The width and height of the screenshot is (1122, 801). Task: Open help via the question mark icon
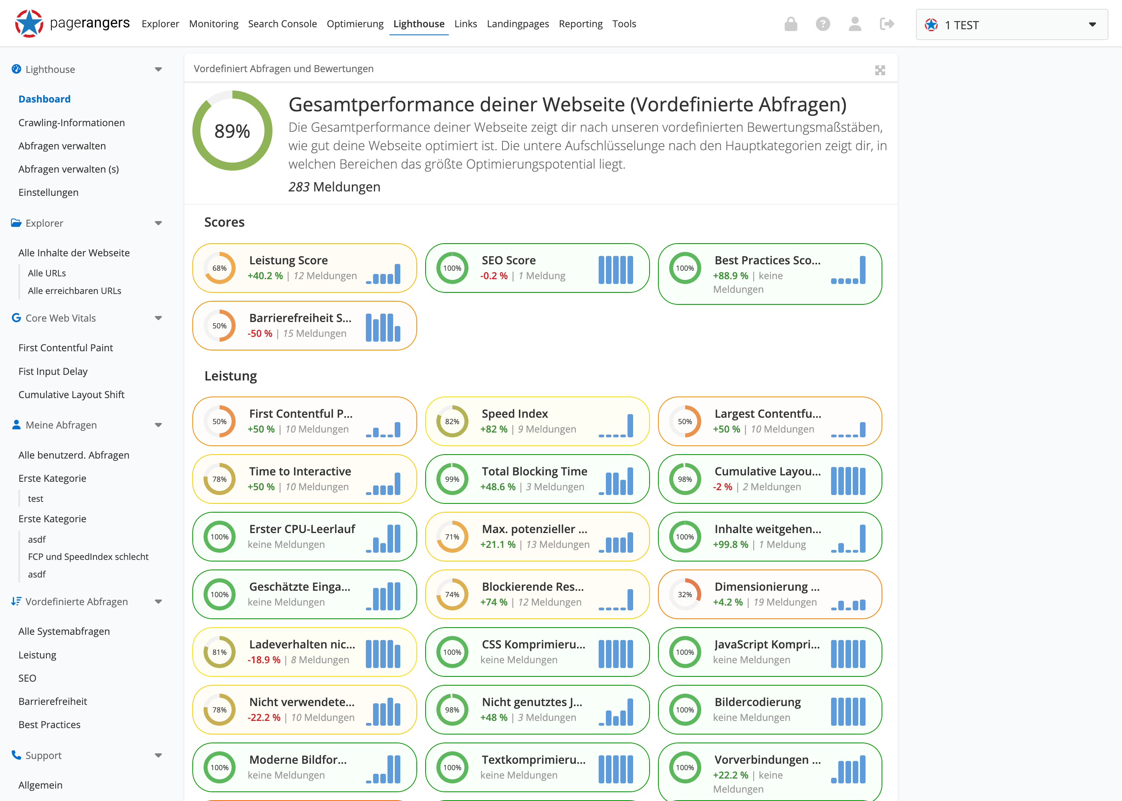coord(823,24)
